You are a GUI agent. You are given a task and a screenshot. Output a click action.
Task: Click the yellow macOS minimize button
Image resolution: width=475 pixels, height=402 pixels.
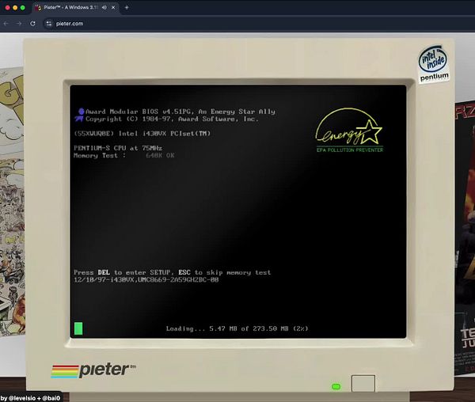pos(15,8)
